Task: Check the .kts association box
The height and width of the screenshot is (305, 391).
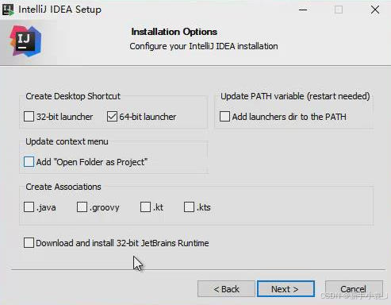Action: coord(189,207)
